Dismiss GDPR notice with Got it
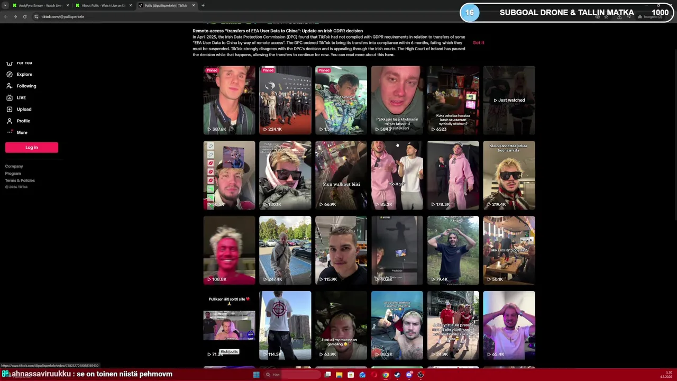 tap(479, 43)
